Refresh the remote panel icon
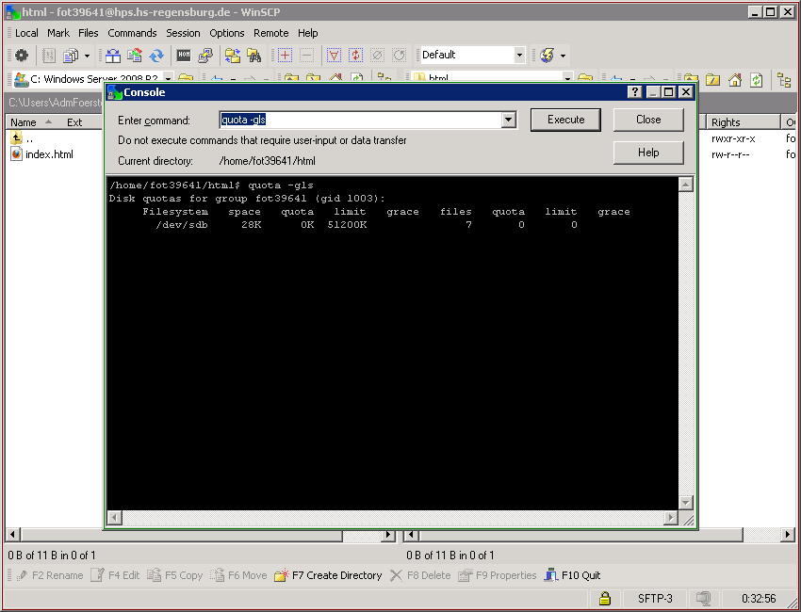Screen dimensions: 801x612 [x=756, y=80]
